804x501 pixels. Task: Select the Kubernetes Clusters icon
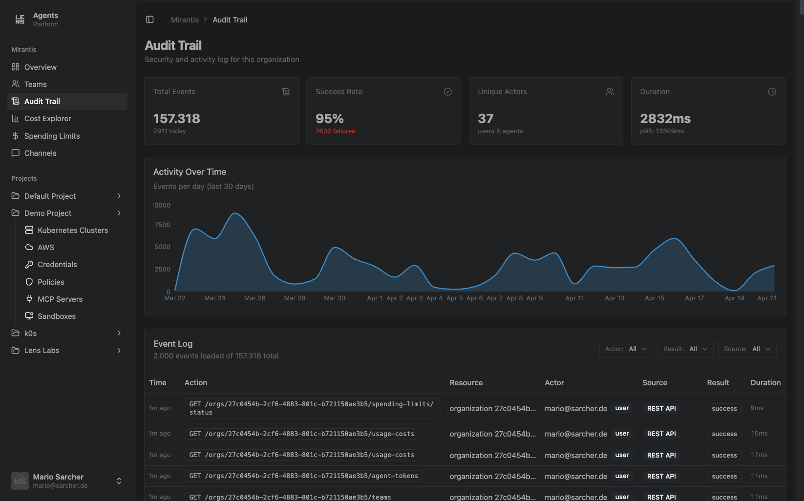tap(29, 230)
